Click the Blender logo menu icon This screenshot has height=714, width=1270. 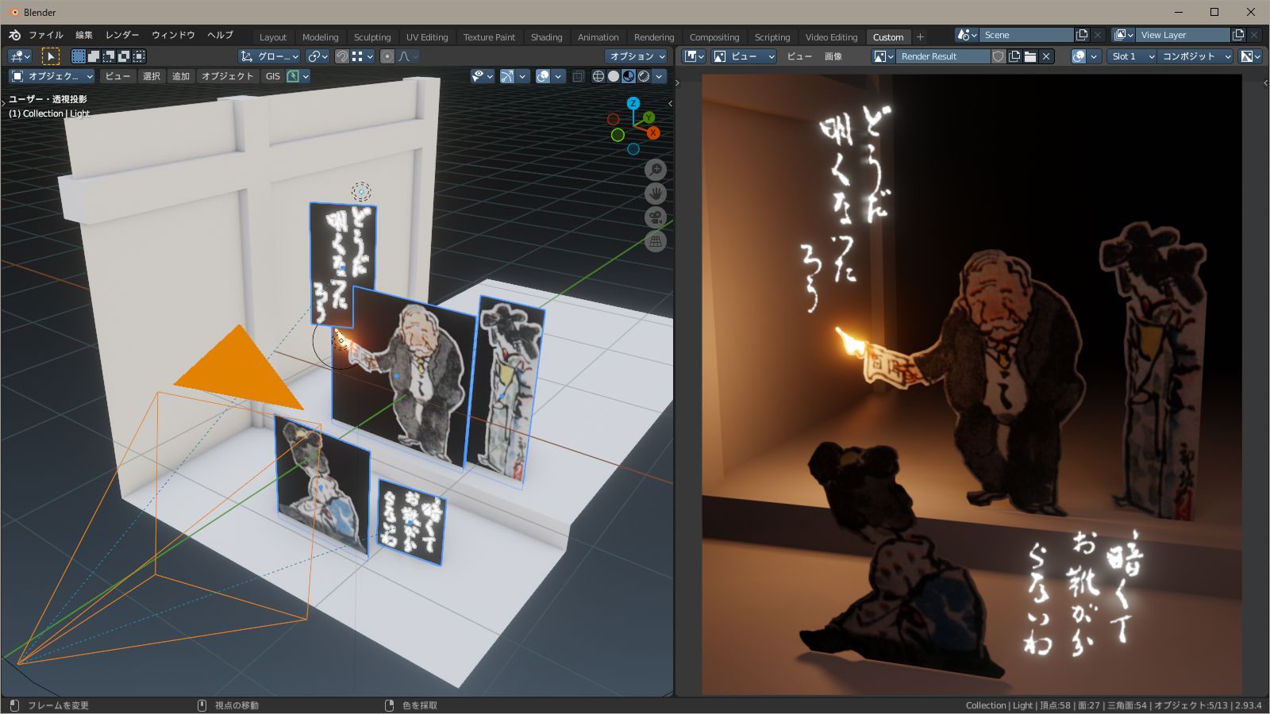tap(14, 36)
